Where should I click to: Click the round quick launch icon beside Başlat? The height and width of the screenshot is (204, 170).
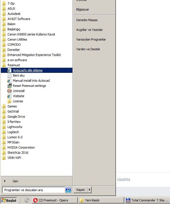tap(27, 200)
